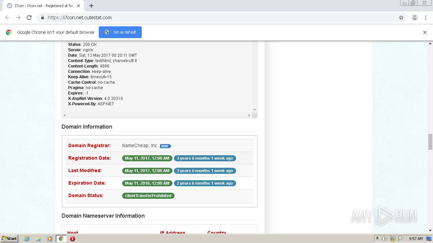Screen dimensions: 433x243
Task: Click Show desktop tray icon
Action: 430,239
